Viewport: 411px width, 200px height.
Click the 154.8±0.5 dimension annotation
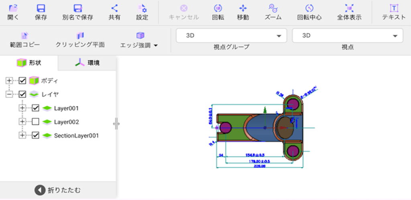[x=255, y=155]
